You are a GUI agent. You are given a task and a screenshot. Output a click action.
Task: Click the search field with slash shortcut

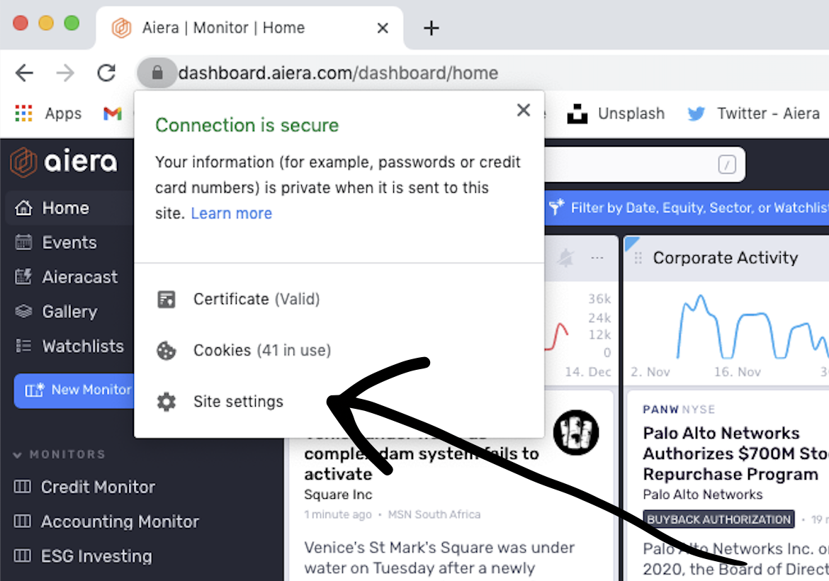tap(645, 164)
